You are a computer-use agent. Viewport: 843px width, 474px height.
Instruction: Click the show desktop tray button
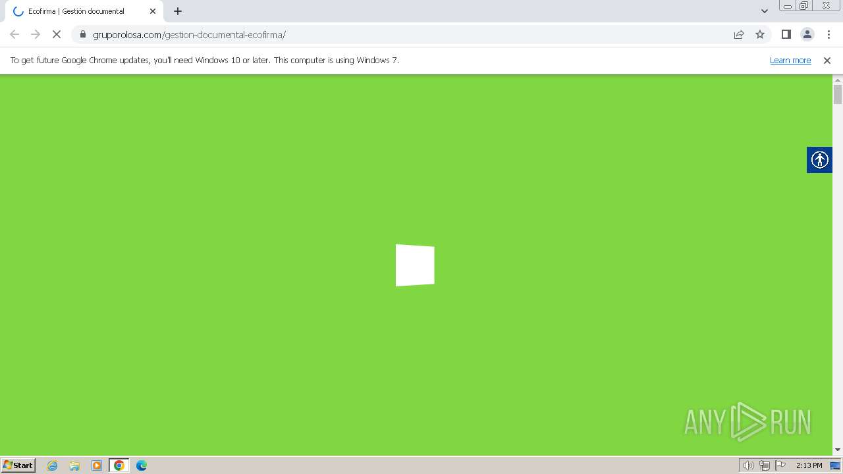pos(836,465)
